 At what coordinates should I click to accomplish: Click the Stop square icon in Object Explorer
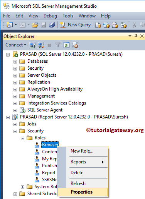point(49,45)
